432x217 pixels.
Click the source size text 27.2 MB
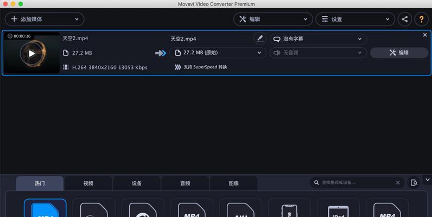tap(82, 53)
